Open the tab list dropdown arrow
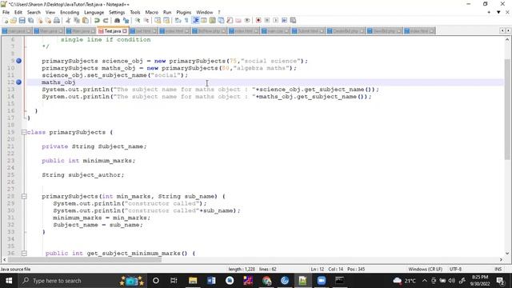The height and width of the screenshot is (288, 512). coord(498,12)
